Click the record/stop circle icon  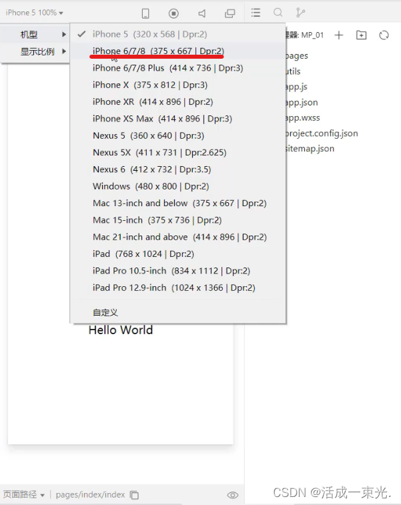[x=173, y=13]
